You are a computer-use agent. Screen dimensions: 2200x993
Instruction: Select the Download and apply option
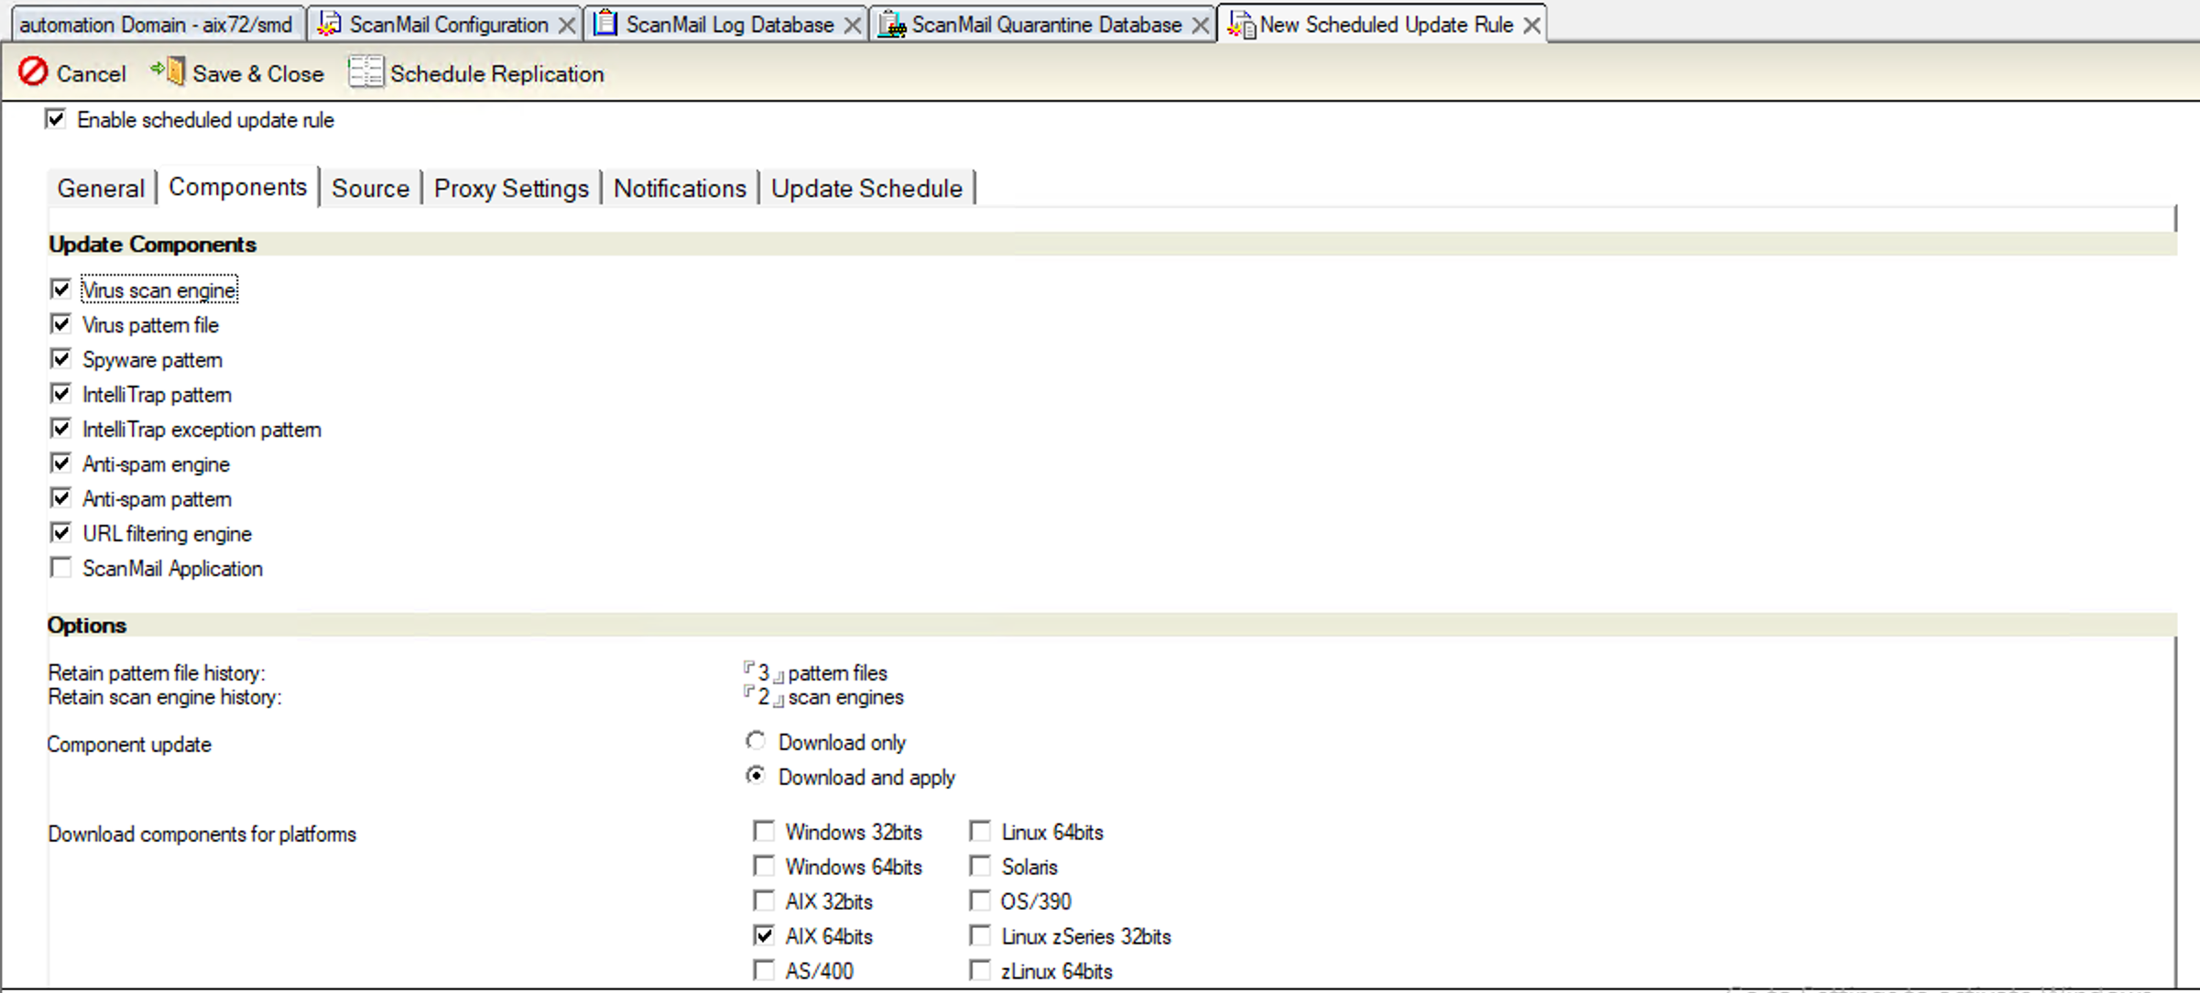tap(754, 775)
